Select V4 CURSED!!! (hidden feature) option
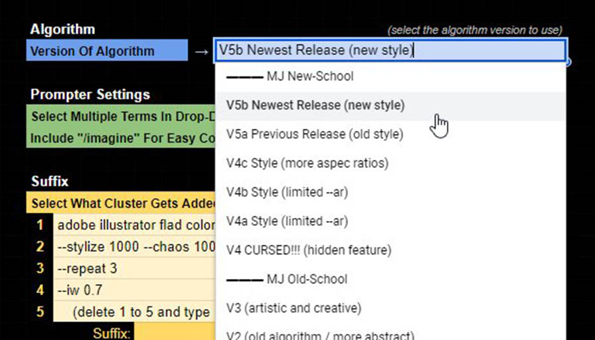This screenshot has width=595, height=340. (x=309, y=250)
